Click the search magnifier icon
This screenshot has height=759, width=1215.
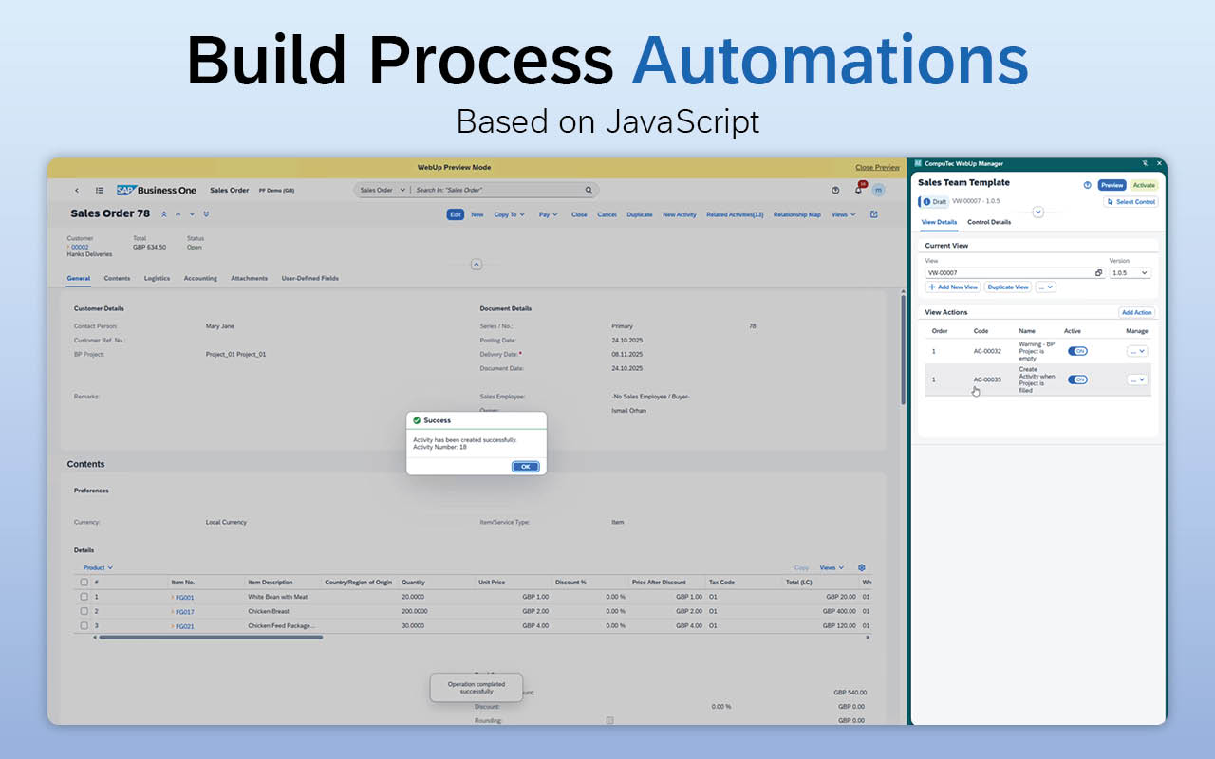[x=589, y=190]
